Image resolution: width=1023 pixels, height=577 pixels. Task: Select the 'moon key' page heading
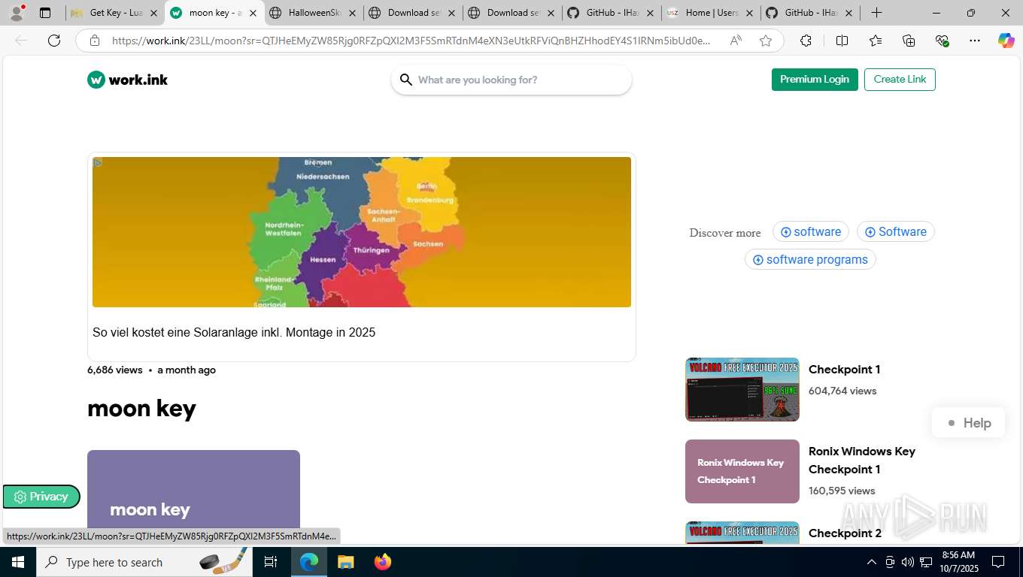pos(141,409)
